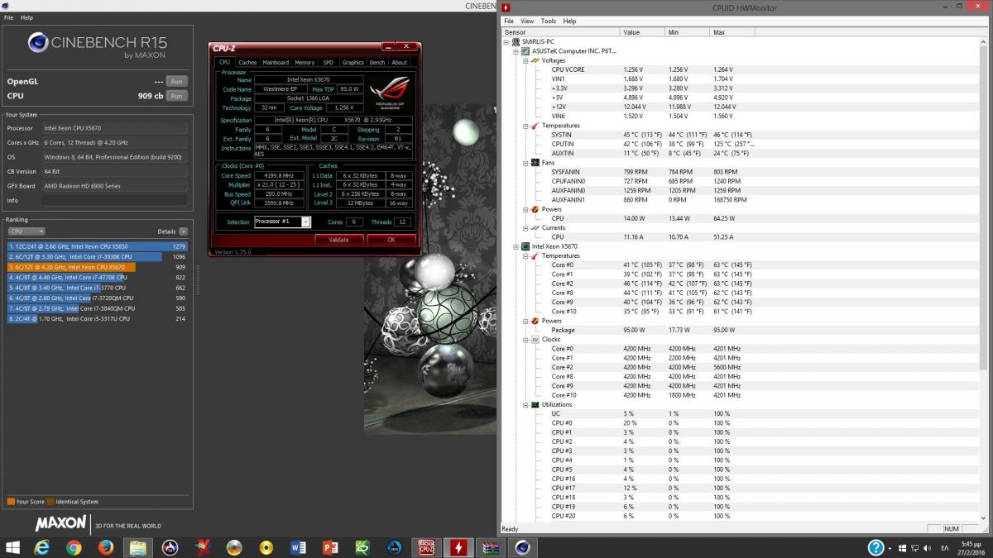The height and width of the screenshot is (558, 993).
Task: Switch to HWMonitor via its taskbar icon
Action: click(x=459, y=547)
